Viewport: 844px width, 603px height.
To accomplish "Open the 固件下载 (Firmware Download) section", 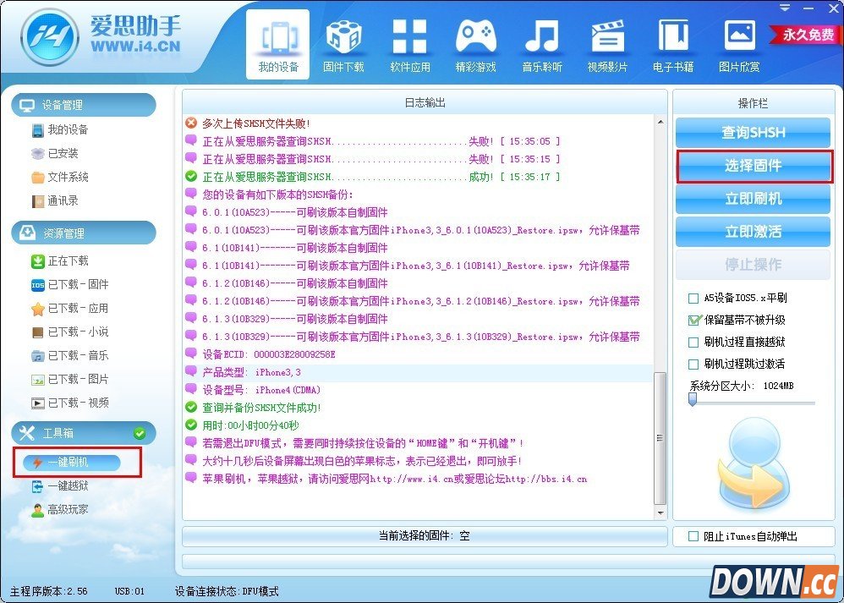I will [x=344, y=42].
